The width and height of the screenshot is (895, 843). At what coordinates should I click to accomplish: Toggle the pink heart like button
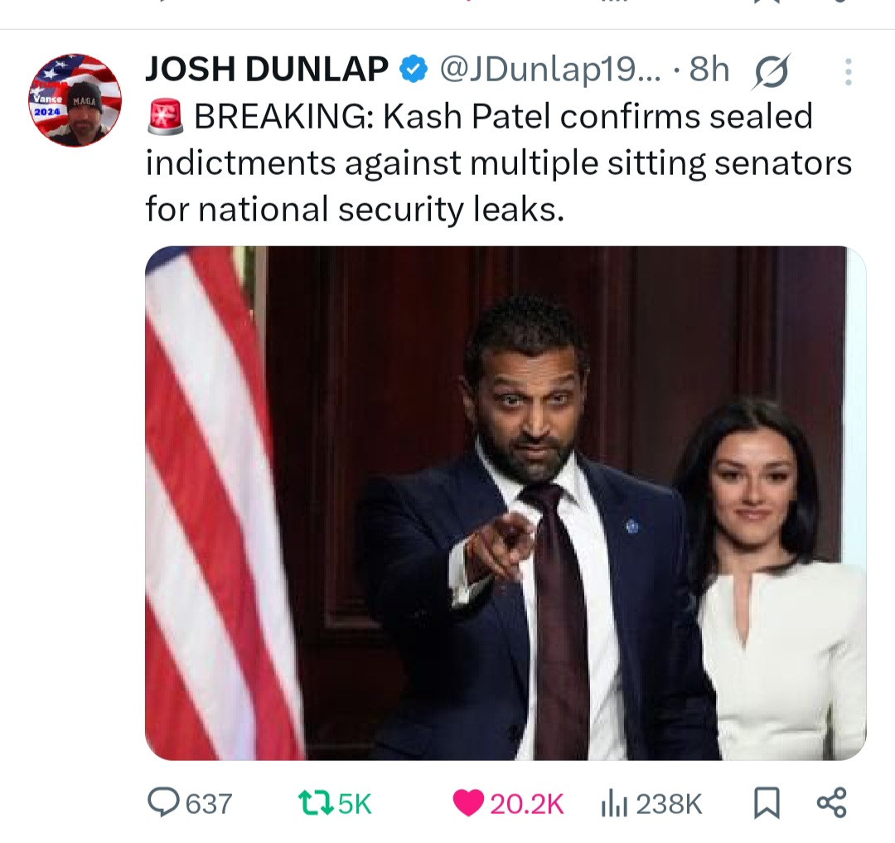click(468, 802)
